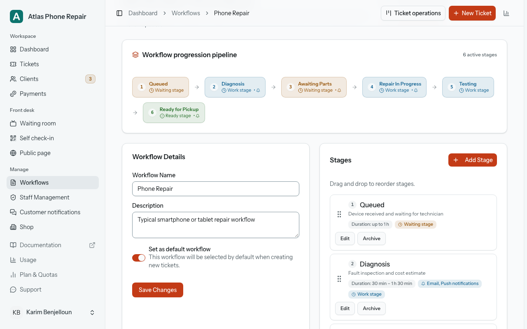Click the Waiting room TV icon
527x329 pixels.
[13, 123]
